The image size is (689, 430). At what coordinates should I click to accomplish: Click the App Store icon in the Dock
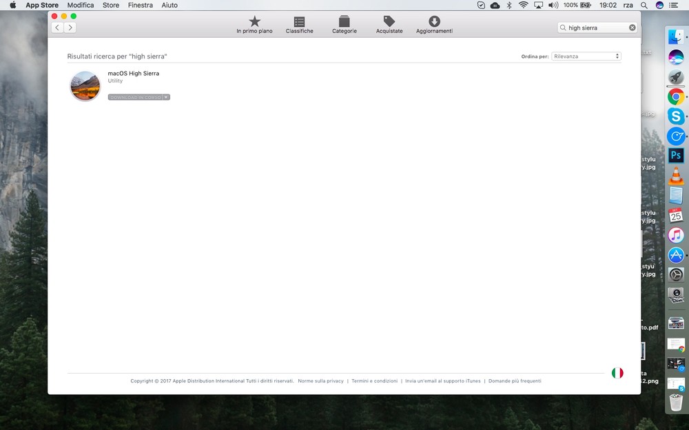coord(676,255)
